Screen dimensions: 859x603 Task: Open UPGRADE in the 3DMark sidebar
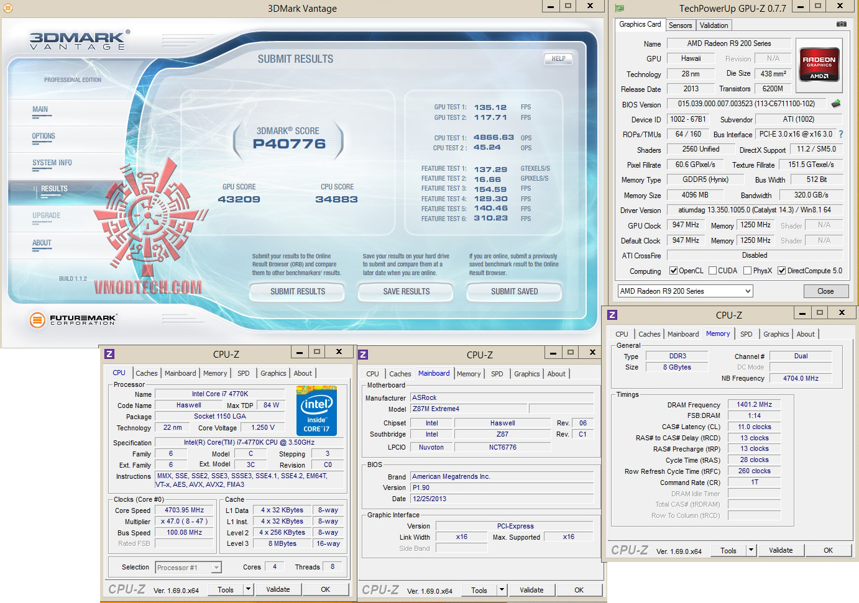tap(47, 215)
